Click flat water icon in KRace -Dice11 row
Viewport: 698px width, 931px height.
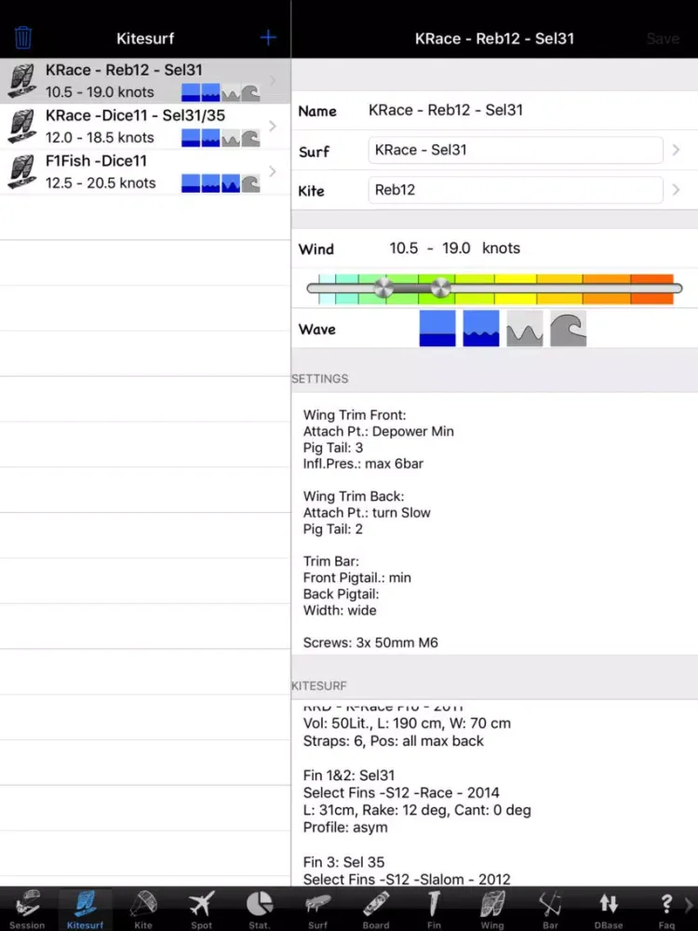191,138
